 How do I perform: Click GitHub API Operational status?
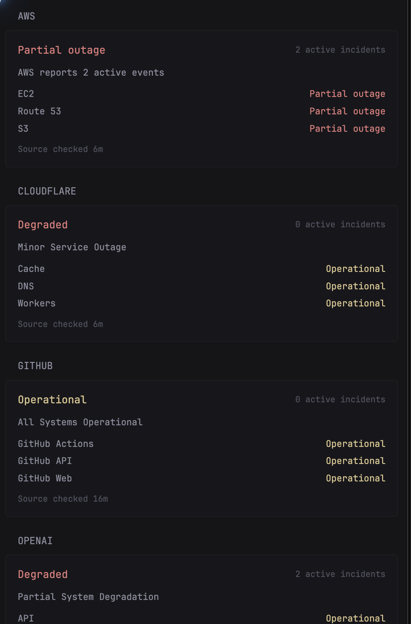click(x=356, y=461)
